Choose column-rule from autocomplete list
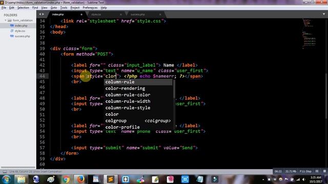 (x=138, y=82)
